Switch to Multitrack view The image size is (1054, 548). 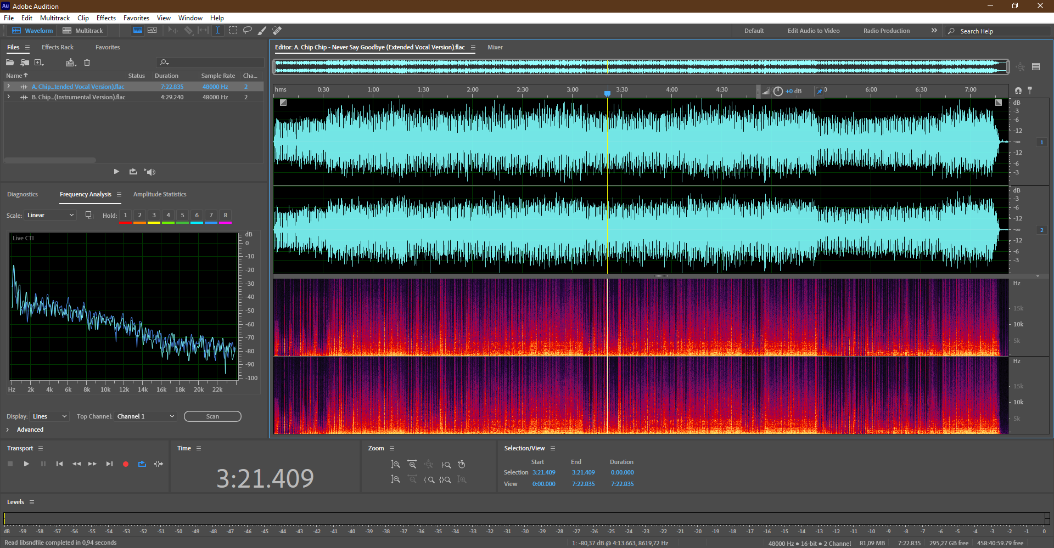coord(83,31)
